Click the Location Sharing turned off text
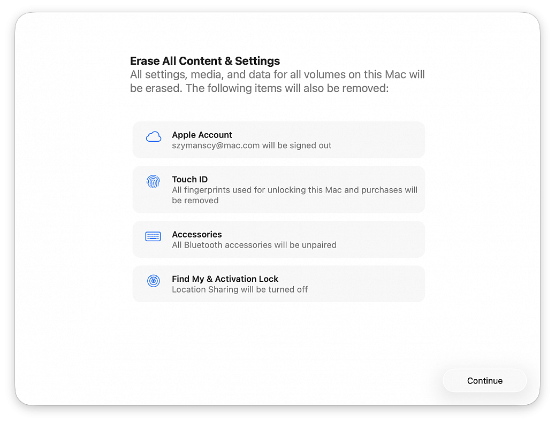The image size is (555, 423). point(240,289)
